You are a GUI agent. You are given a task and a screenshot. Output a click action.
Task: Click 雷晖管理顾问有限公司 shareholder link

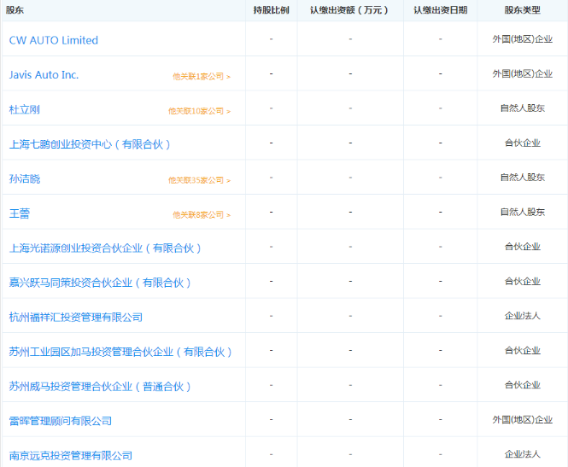coord(60,421)
